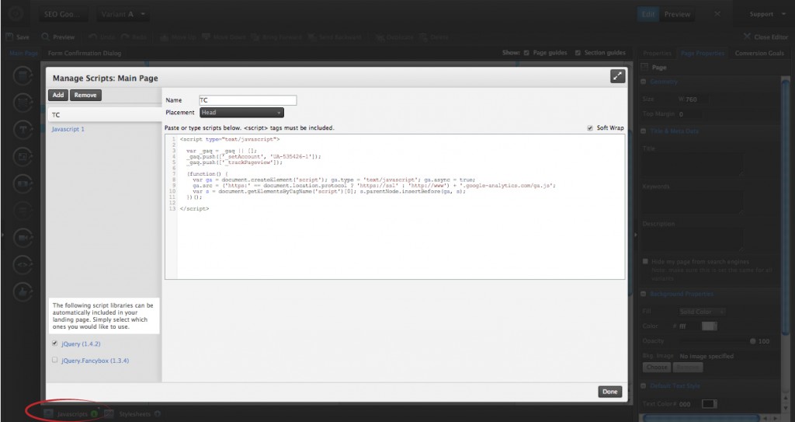Open the Stylesheets icon in bottom bar
The height and width of the screenshot is (422, 795).
109,413
